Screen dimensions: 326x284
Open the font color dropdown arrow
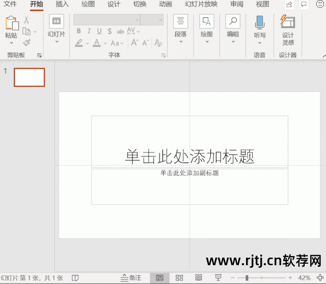(x=105, y=43)
